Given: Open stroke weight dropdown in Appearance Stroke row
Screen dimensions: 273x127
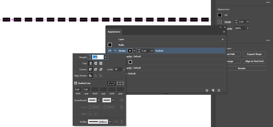Looking at the screenshot, I should 152,51.
